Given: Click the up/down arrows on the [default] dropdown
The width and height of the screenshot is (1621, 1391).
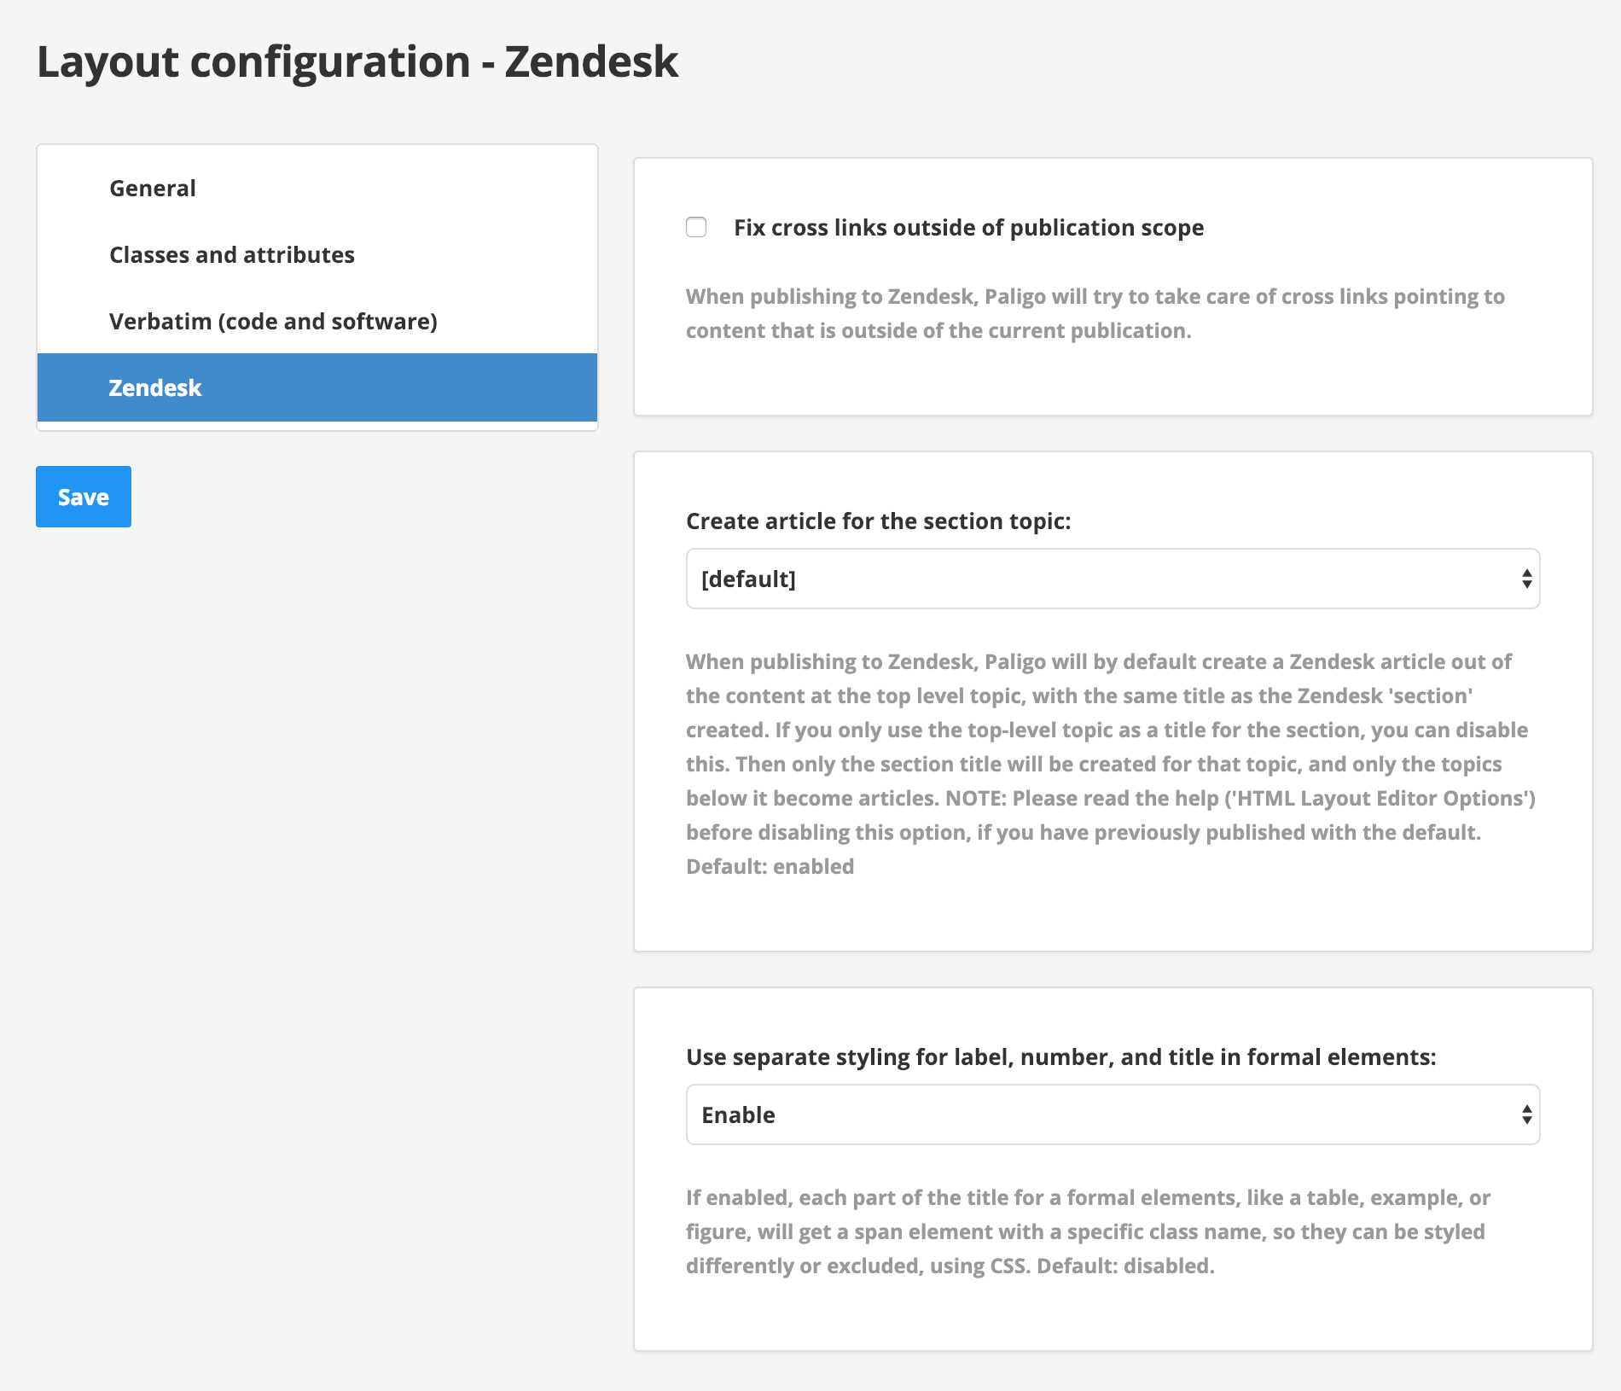Looking at the screenshot, I should tap(1527, 579).
